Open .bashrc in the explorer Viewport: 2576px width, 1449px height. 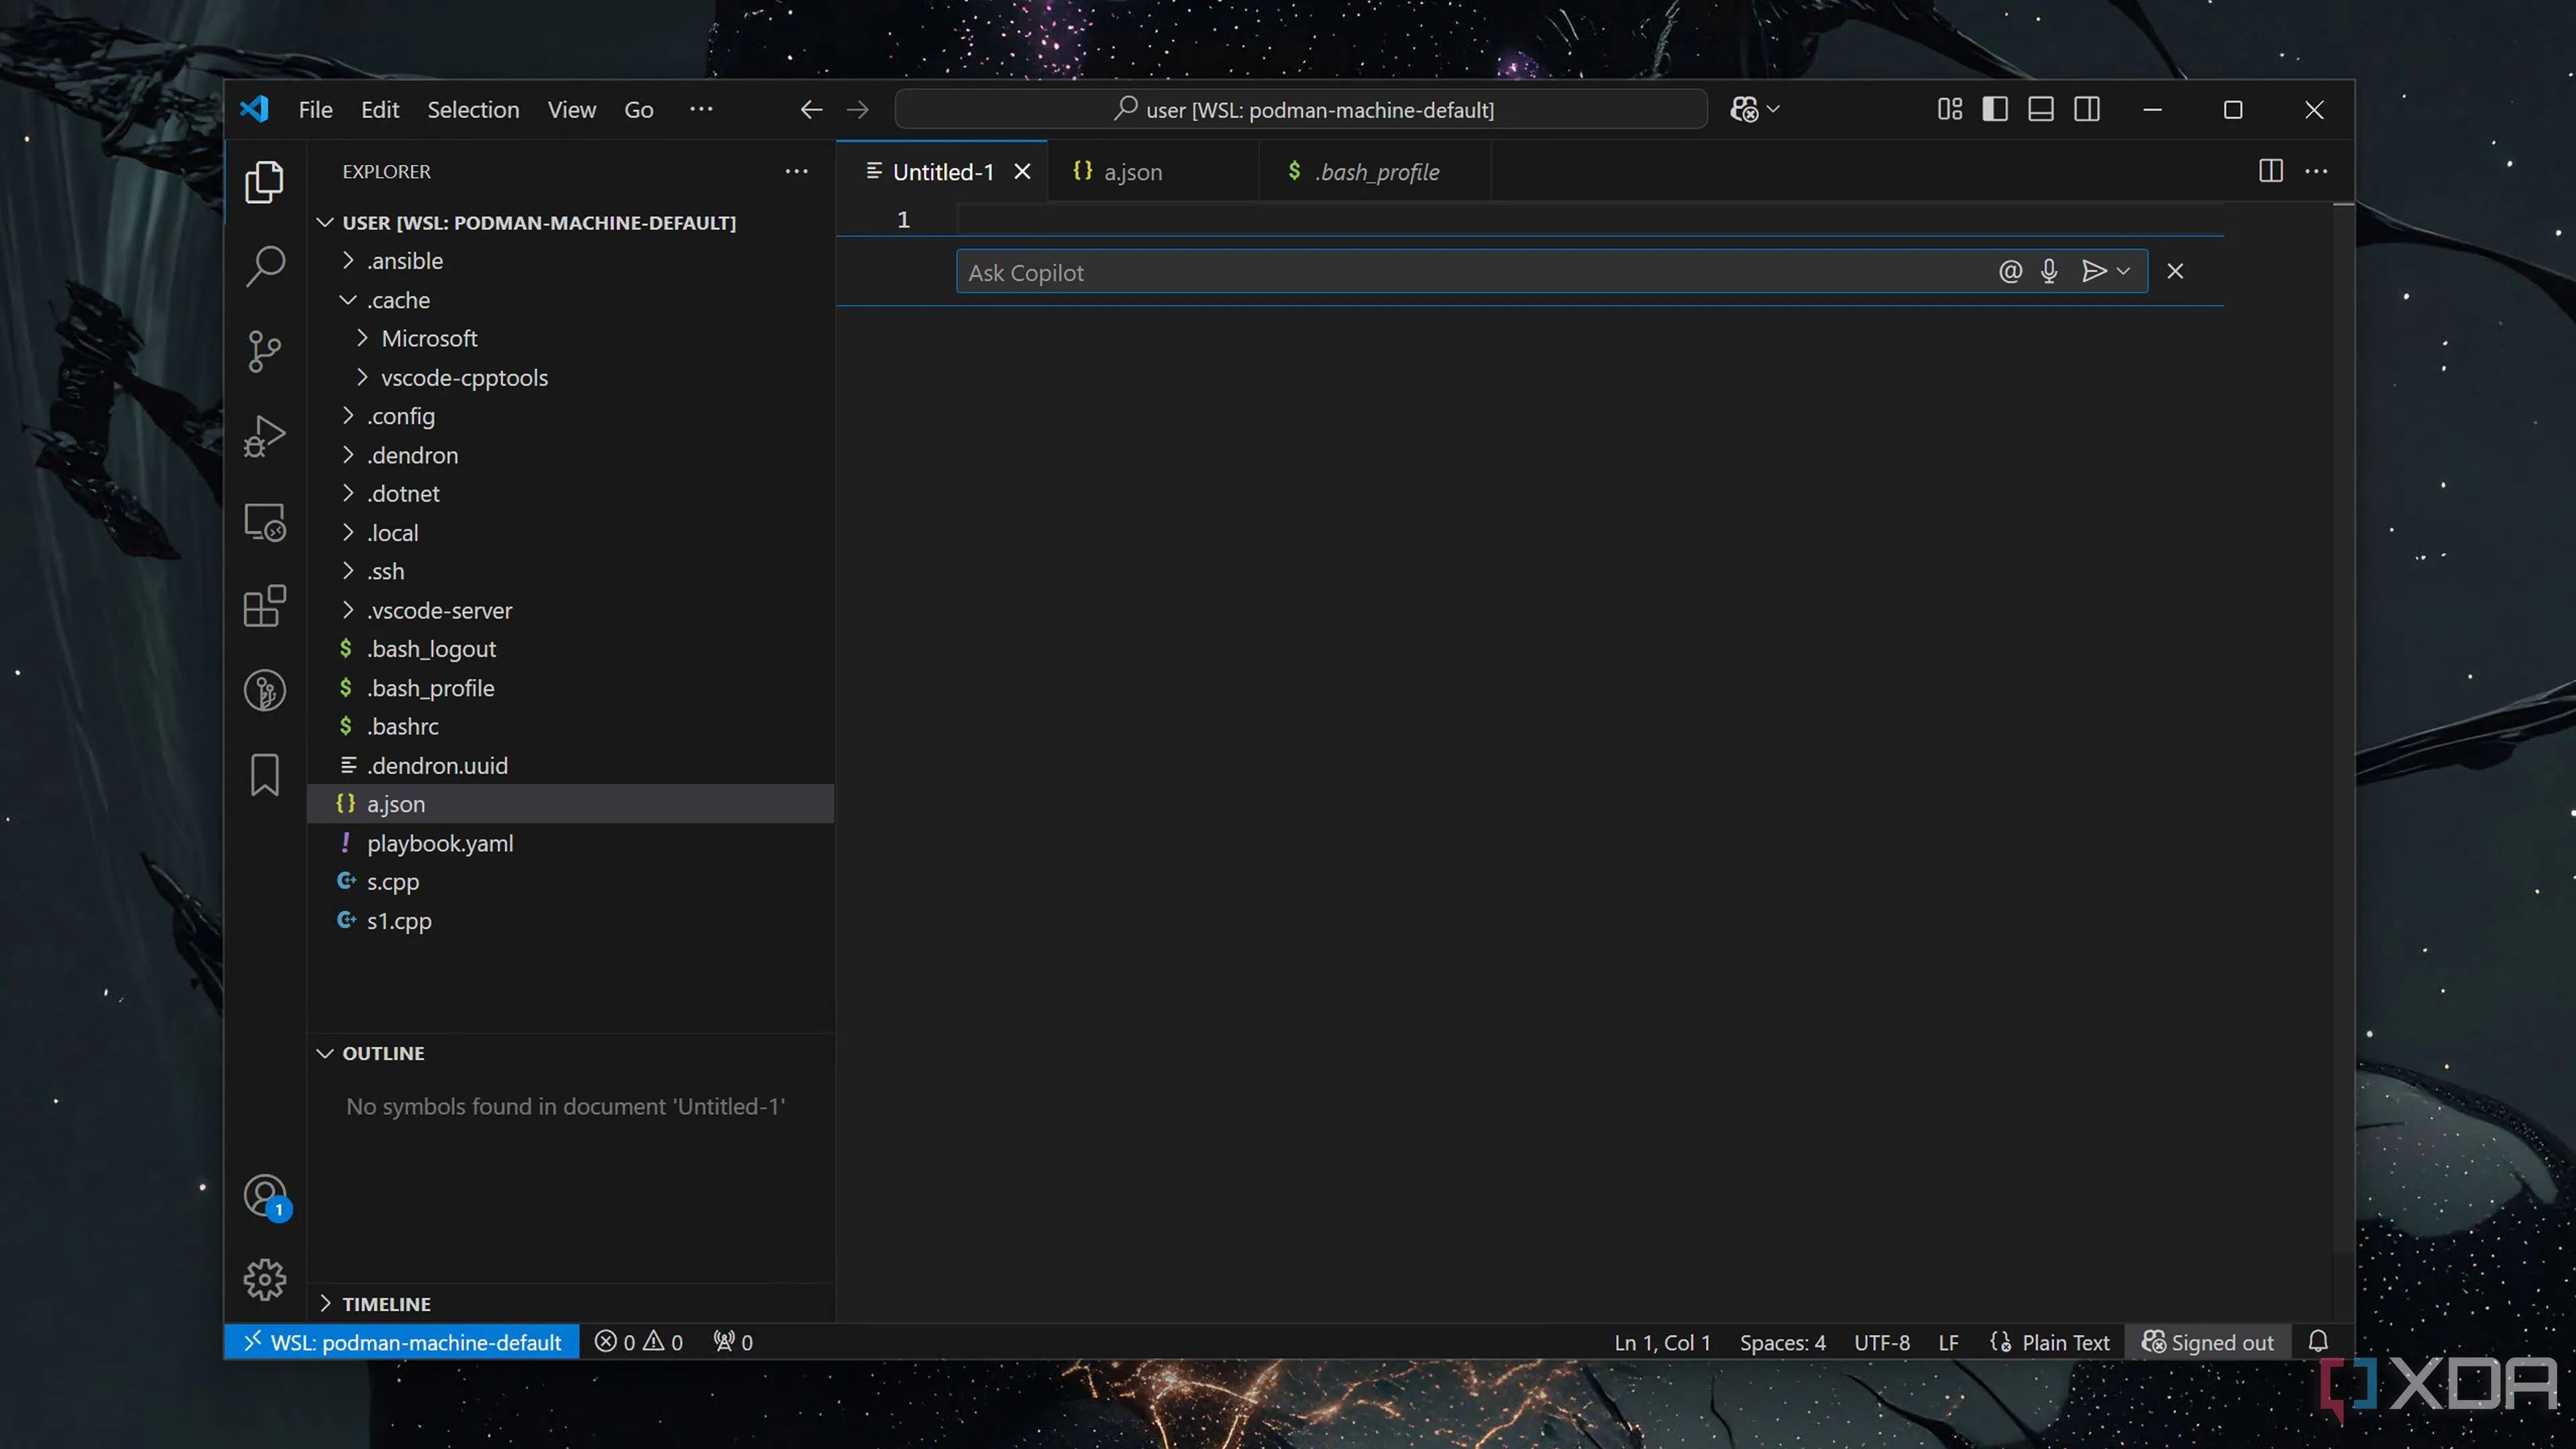(x=570, y=726)
